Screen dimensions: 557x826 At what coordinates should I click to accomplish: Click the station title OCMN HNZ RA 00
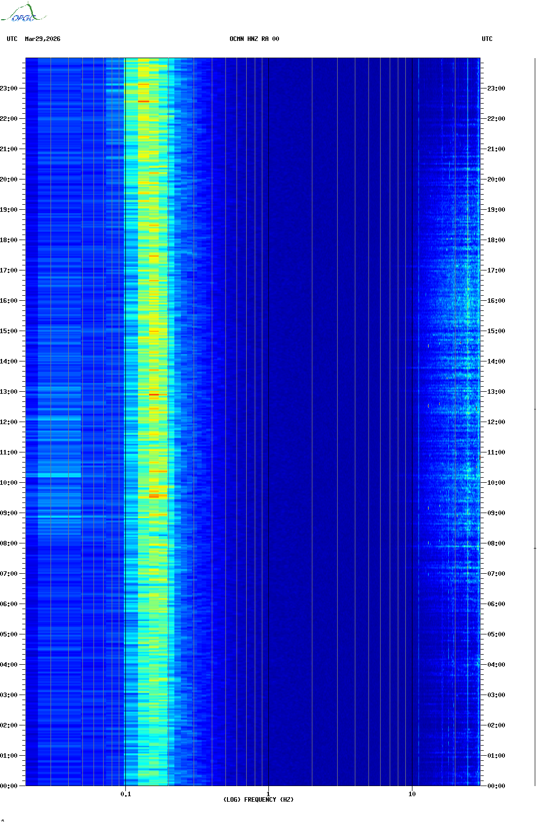254,39
